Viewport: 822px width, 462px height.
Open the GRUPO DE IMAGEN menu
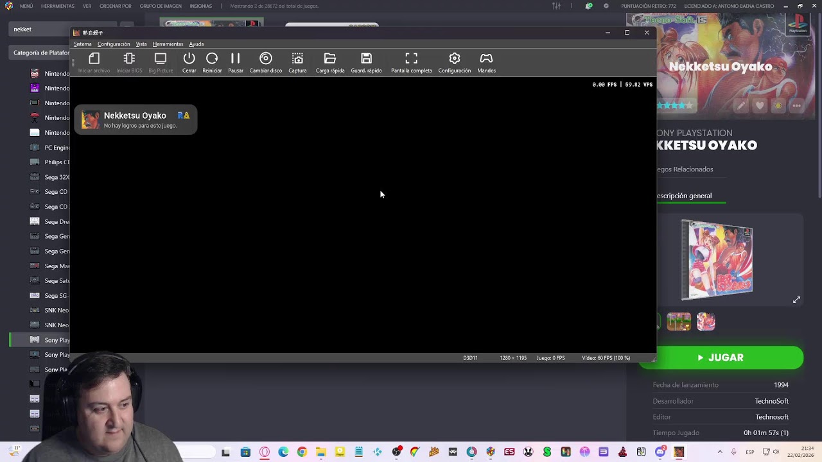(x=161, y=6)
